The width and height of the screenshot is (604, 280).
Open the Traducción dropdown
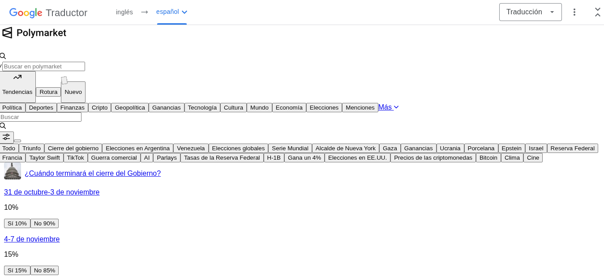pyautogui.click(x=531, y=12)
